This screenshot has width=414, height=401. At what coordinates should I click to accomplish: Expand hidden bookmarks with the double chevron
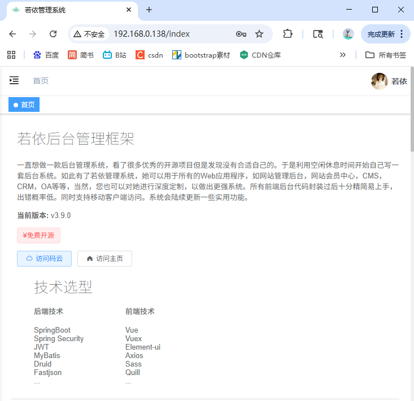tap(342, 55)
